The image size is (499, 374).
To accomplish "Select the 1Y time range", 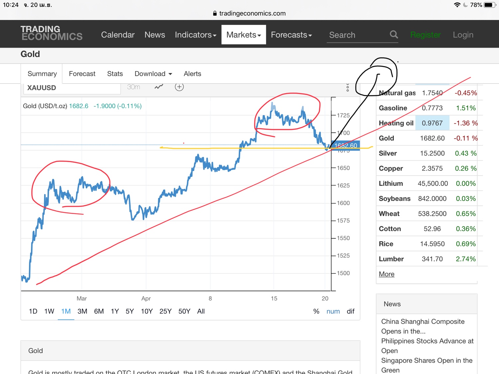I will (x=115, y=312).
